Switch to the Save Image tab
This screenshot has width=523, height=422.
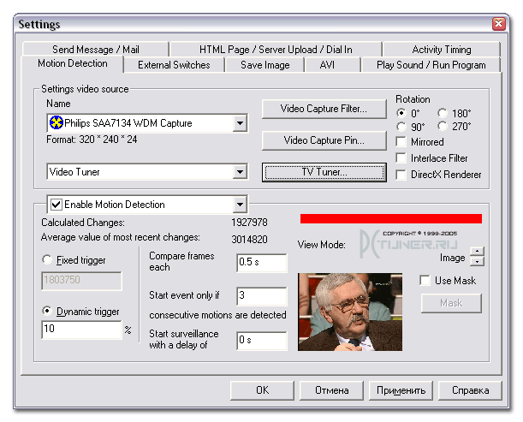coord(264,65)
